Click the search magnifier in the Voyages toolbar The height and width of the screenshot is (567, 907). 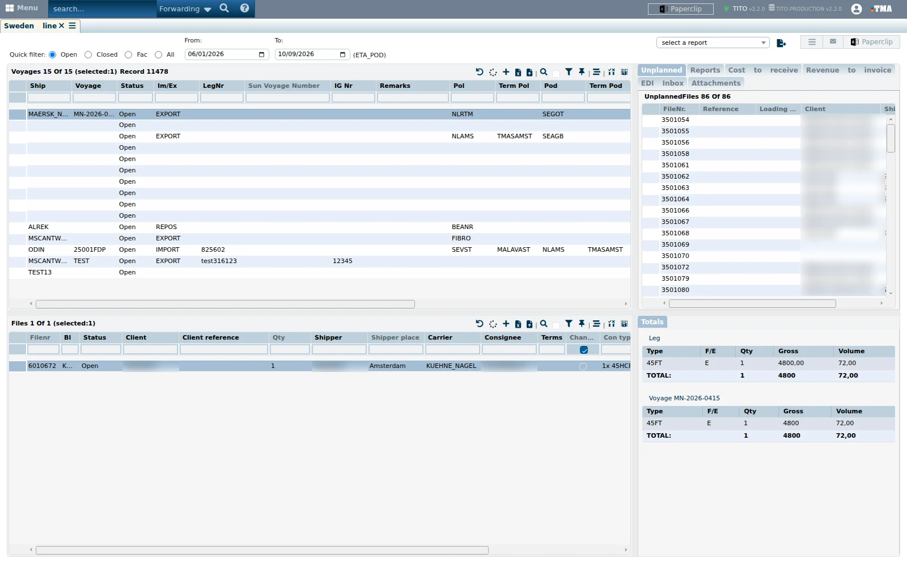click(x=544, y=72)
